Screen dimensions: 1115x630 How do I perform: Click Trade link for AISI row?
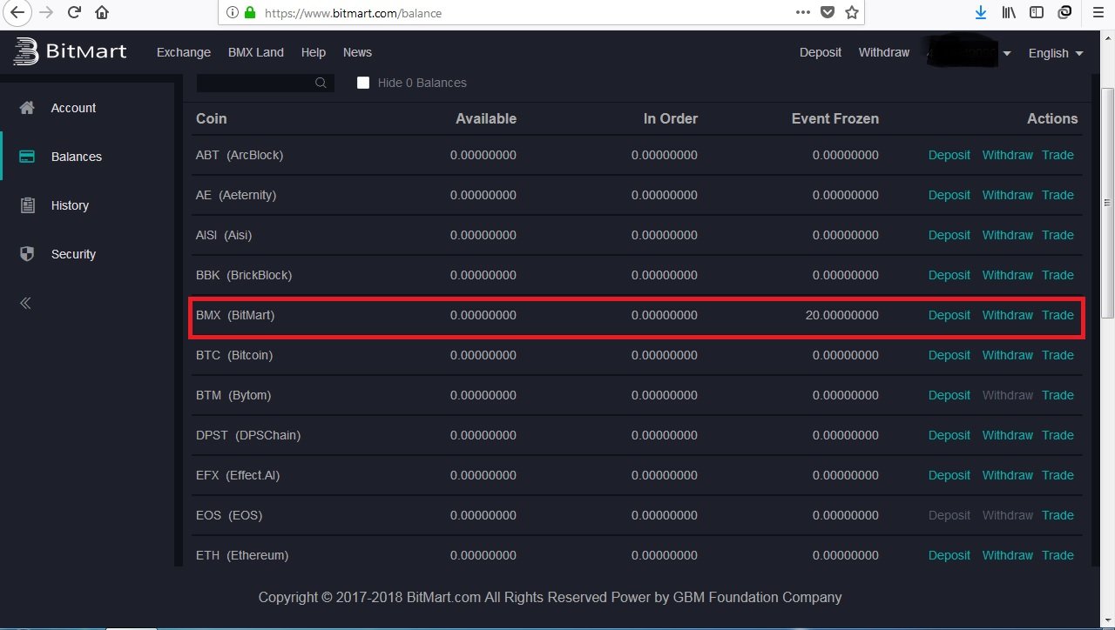[1058, 235]
